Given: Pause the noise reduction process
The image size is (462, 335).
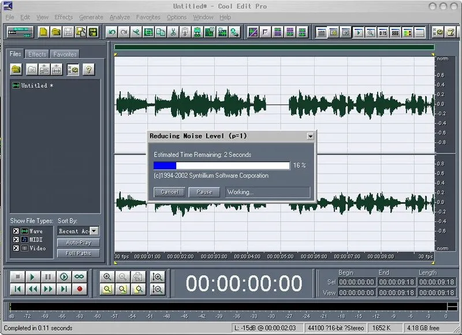Looking at the screenshot, I should pos(204,192).
